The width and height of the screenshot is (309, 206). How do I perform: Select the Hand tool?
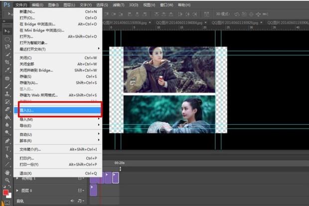coord(7,173)
